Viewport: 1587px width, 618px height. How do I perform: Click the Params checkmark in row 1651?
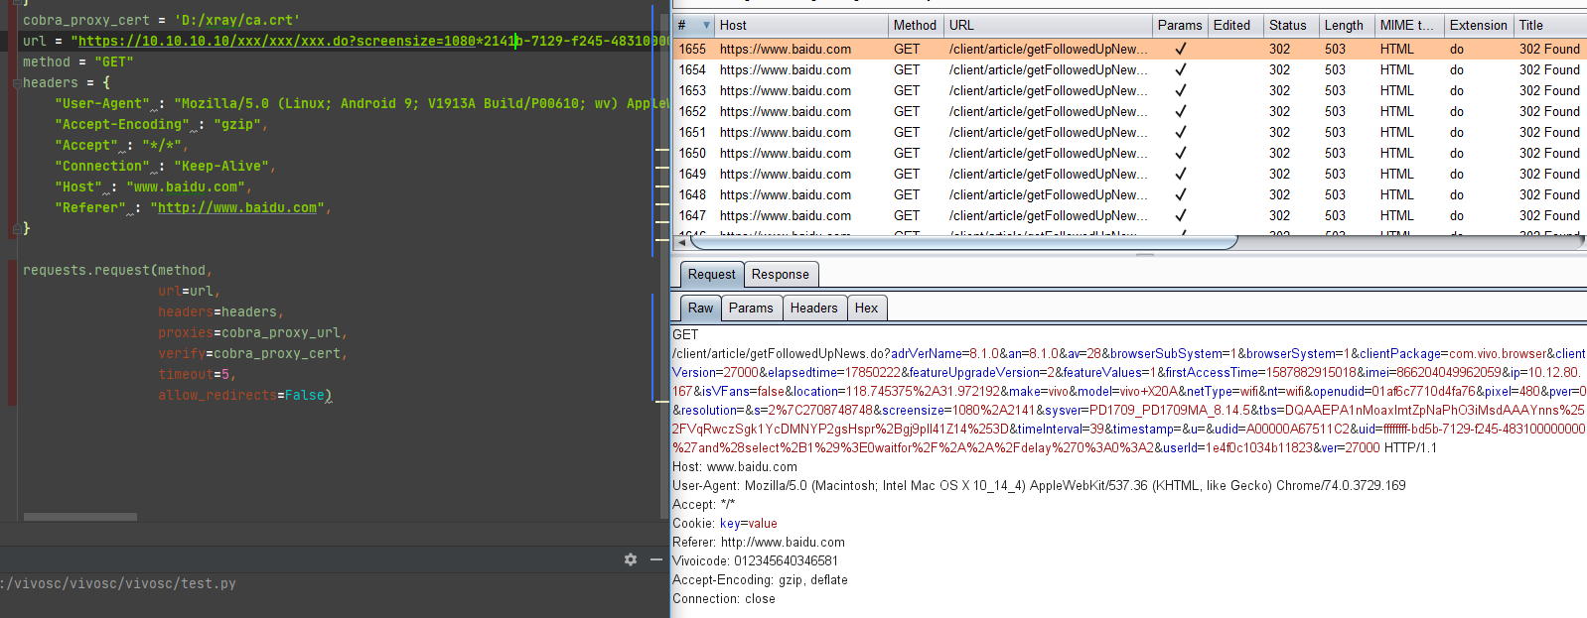pyautogui.click(x=1181, y=132)
